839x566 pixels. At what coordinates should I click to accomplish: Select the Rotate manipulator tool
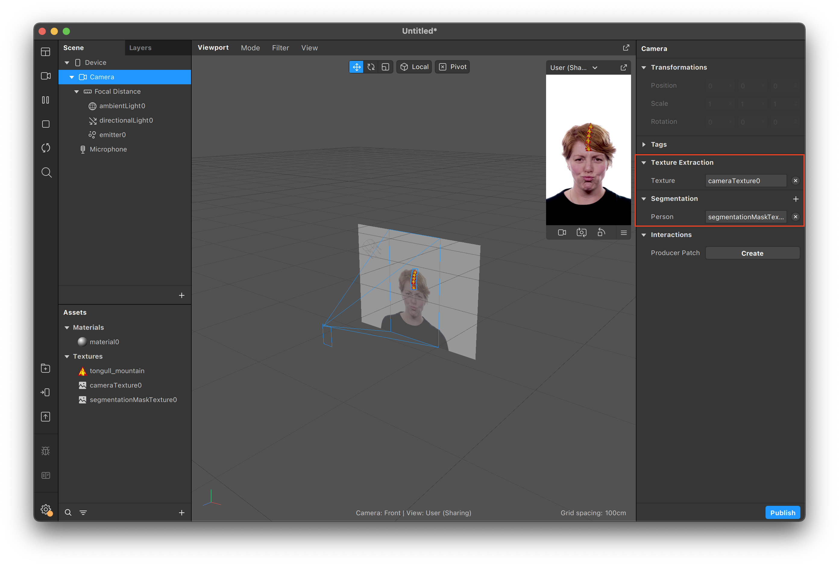(371, 67)
